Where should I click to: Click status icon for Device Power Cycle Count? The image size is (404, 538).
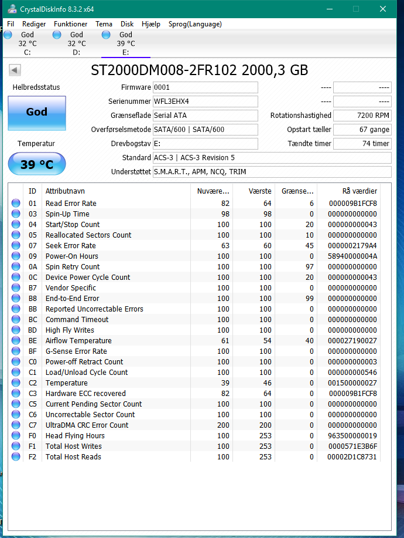(x=16, y=278)
